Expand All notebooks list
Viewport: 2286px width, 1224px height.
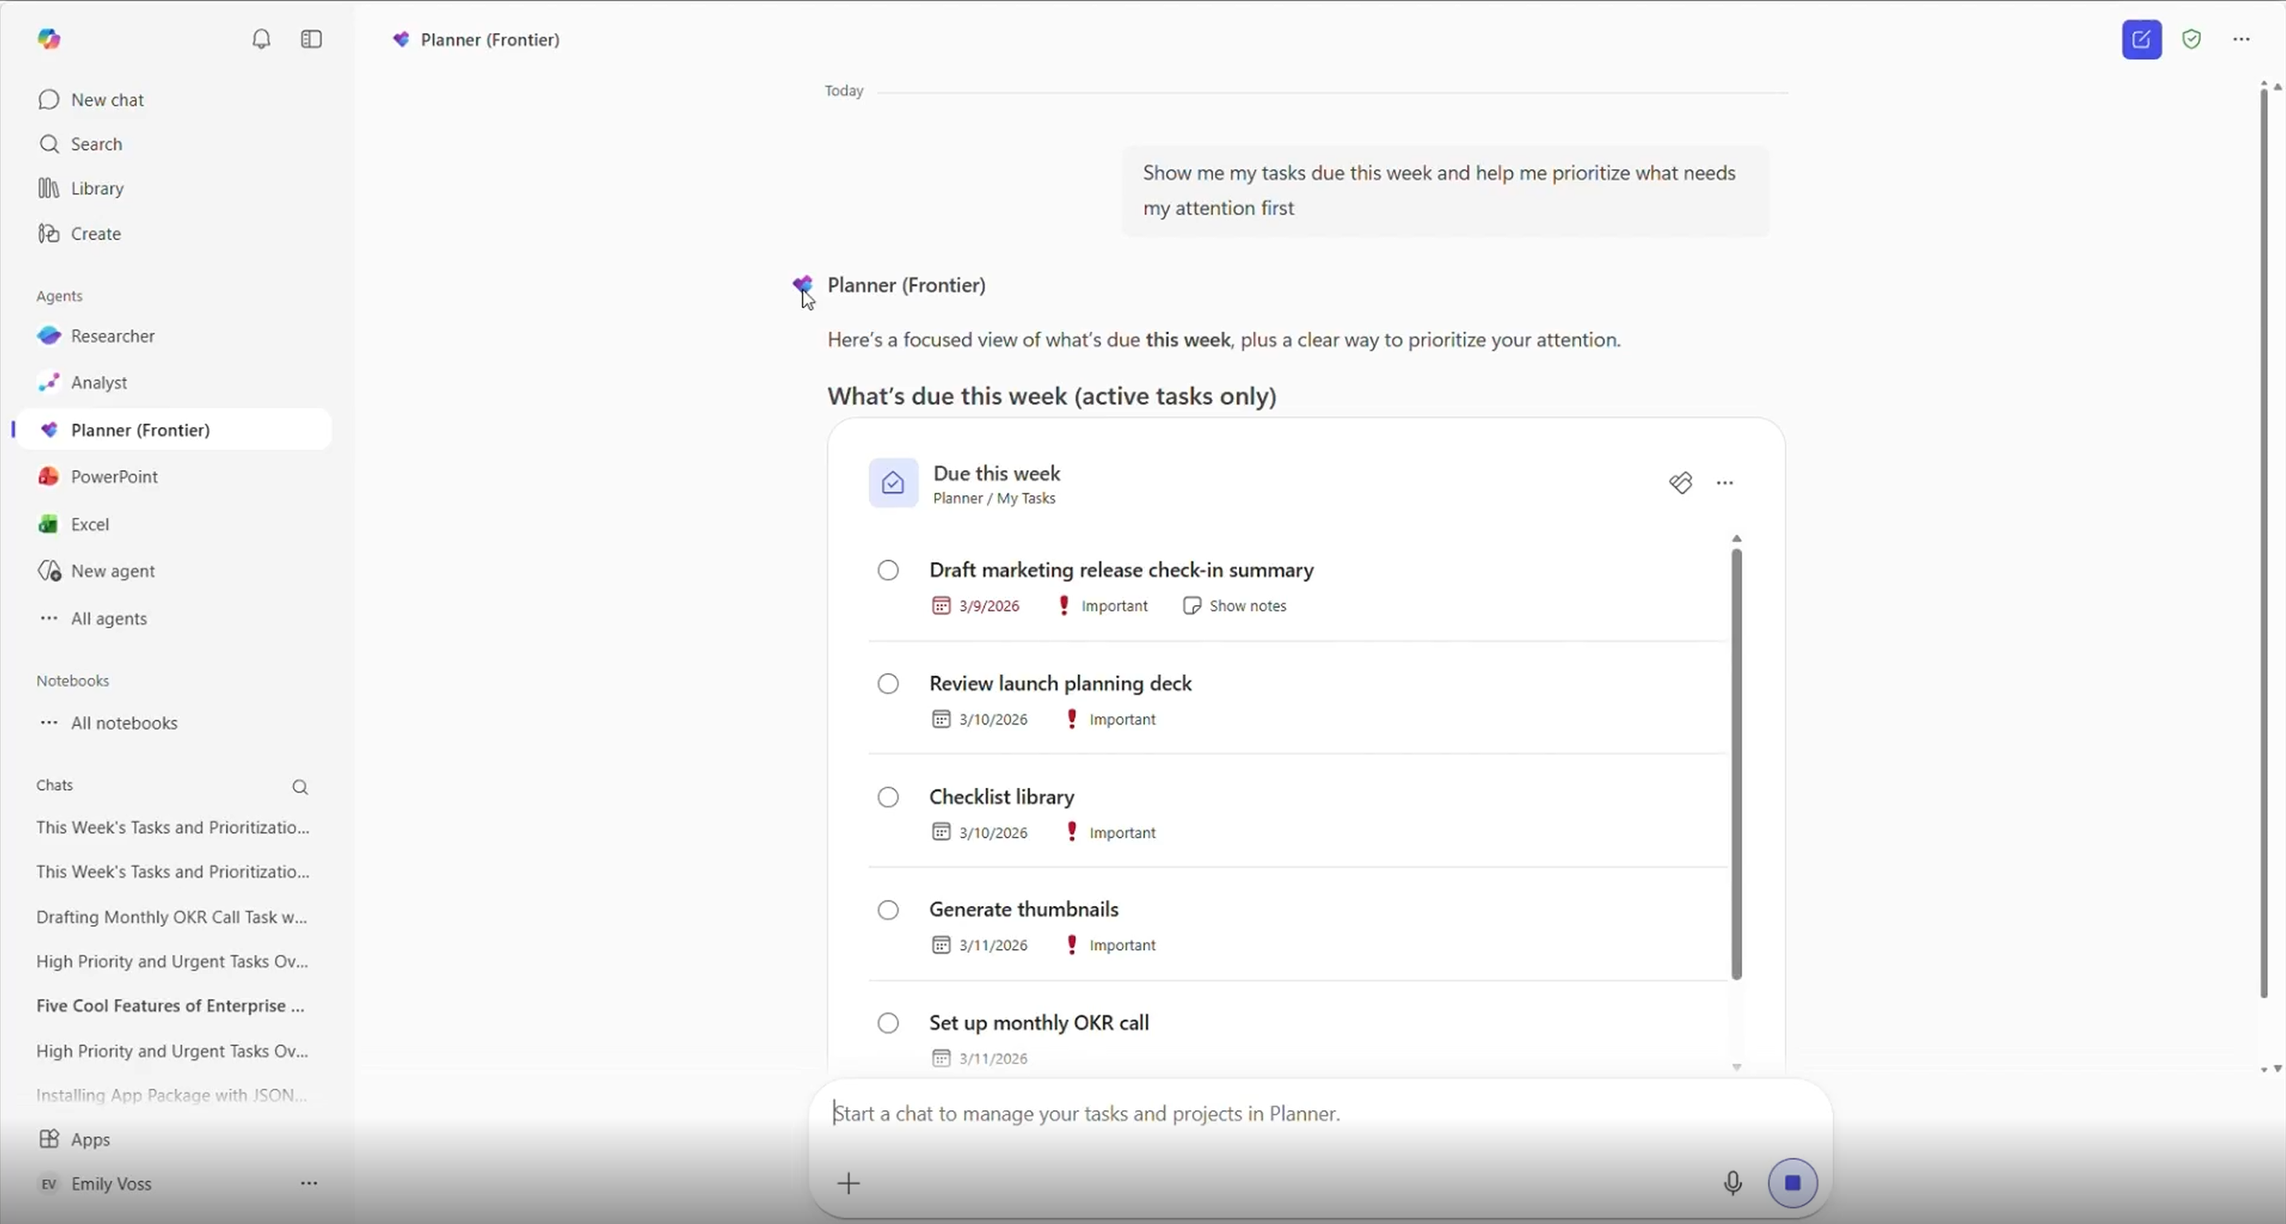pos(107,723)
